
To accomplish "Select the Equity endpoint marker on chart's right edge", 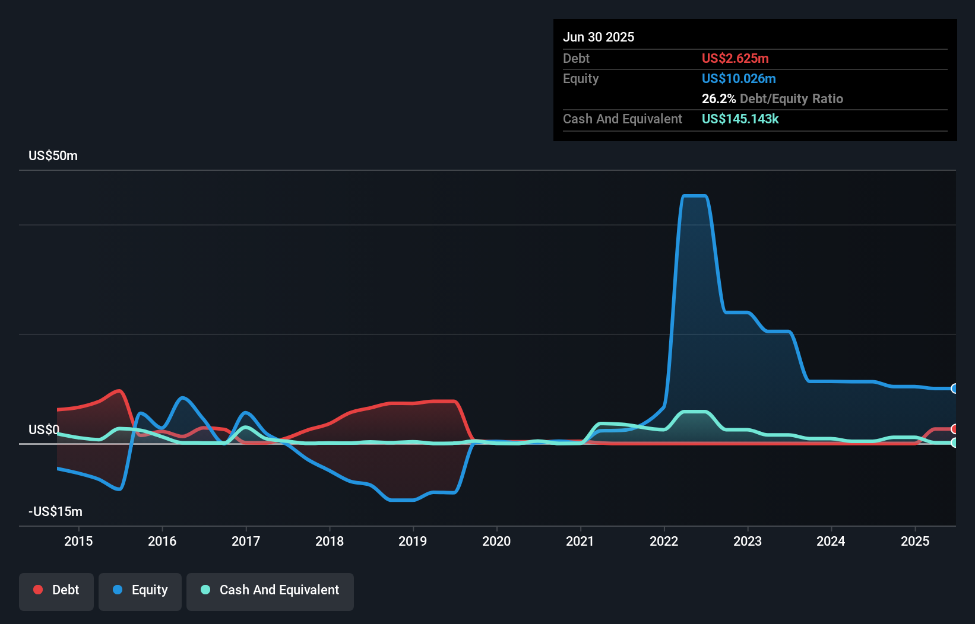I will tap(955, 389).
